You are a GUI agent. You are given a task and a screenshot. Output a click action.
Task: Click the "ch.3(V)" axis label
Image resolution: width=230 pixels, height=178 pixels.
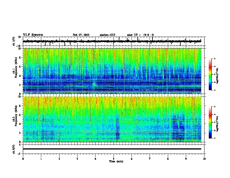(x=14, y=149)
